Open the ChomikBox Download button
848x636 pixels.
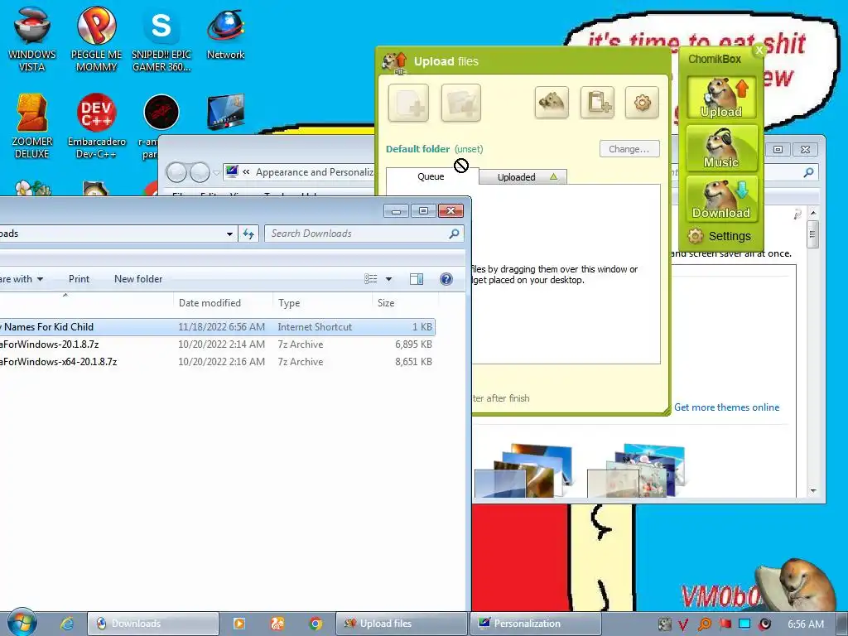(721, 198)
